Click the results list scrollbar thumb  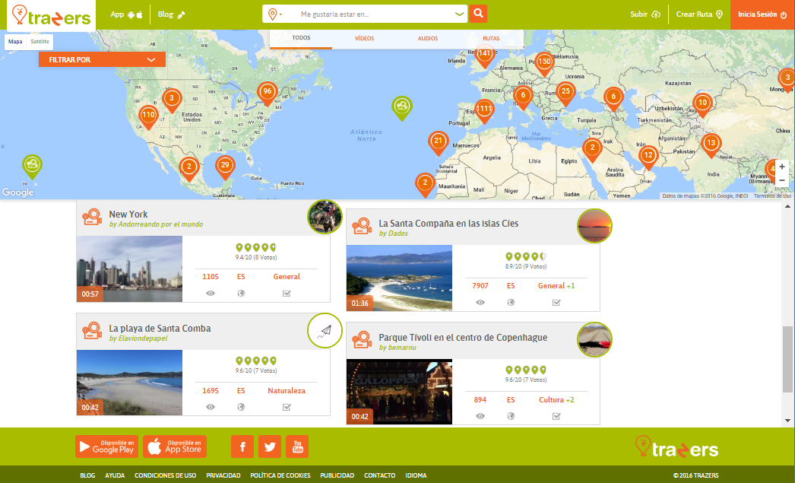[787, 359]
